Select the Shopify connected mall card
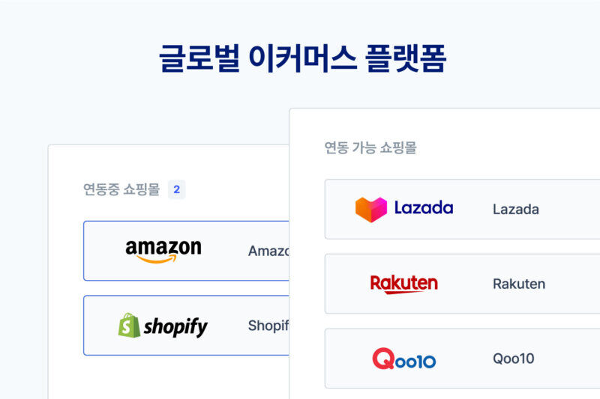 pos(186,326)
